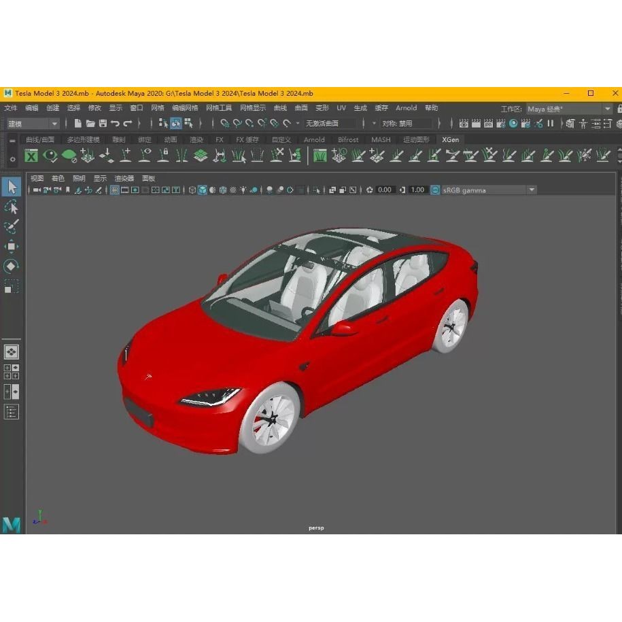Click the XGen clear preview leaf icon
The image size is (622, 622).
tap(69, 156)
